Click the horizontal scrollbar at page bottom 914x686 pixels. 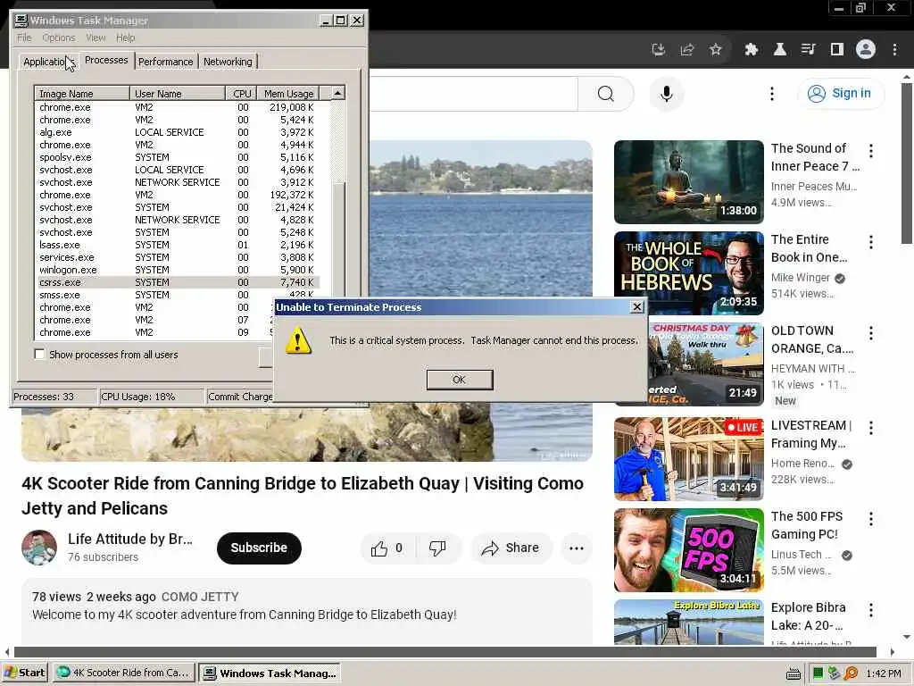pos(445,651)
